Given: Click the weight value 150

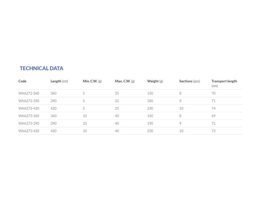Looking at the screenshot, I should [x=150, y=93].
